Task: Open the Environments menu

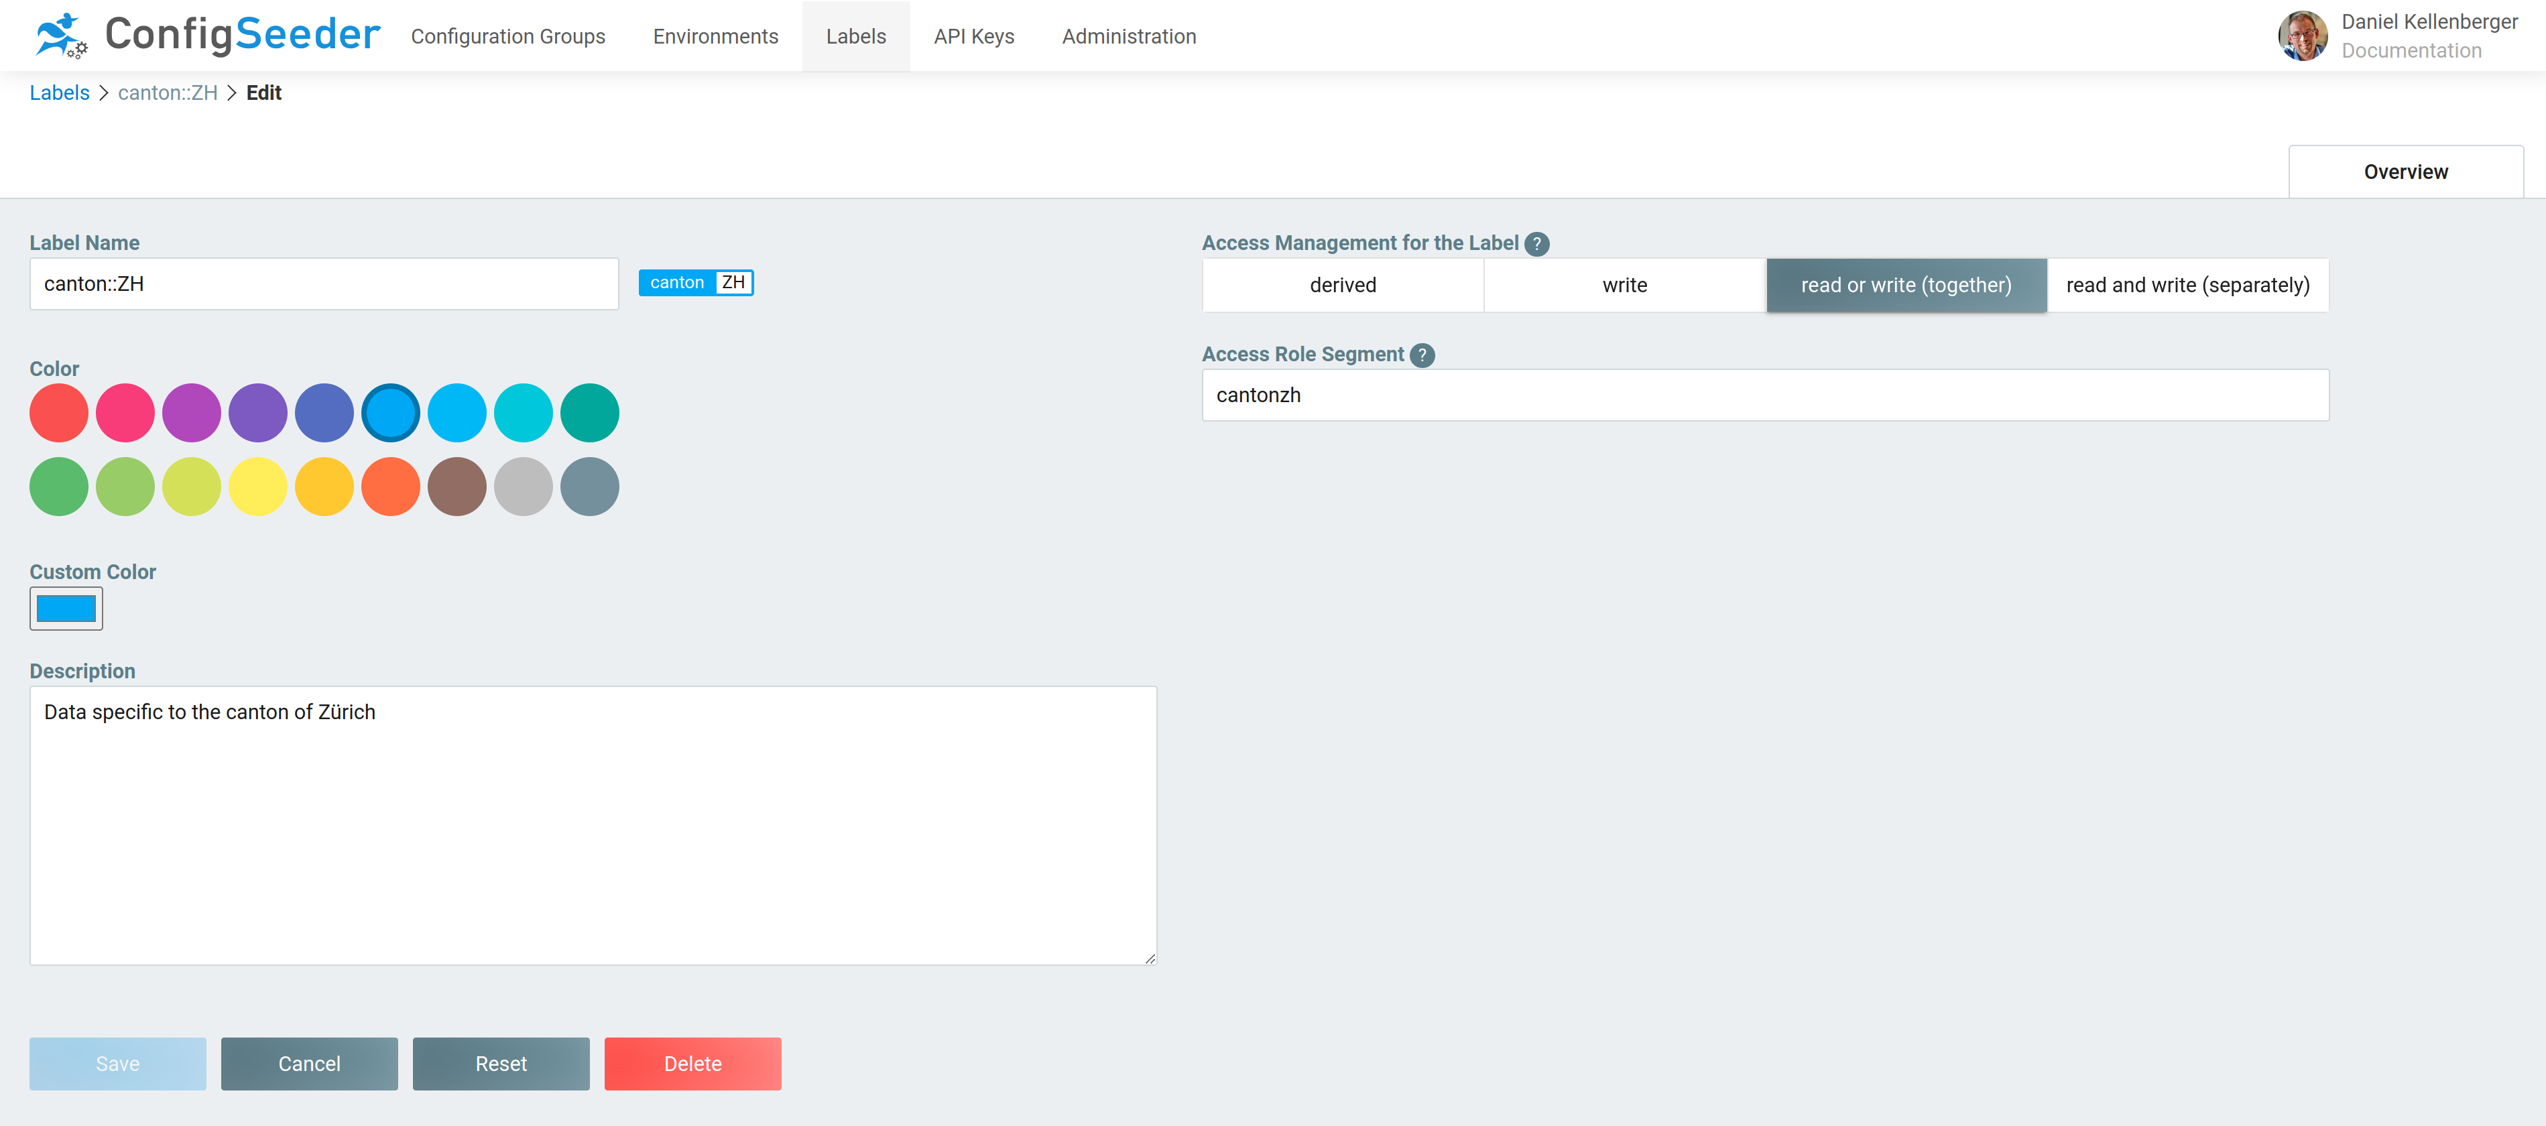Action: tap(715, 37)
